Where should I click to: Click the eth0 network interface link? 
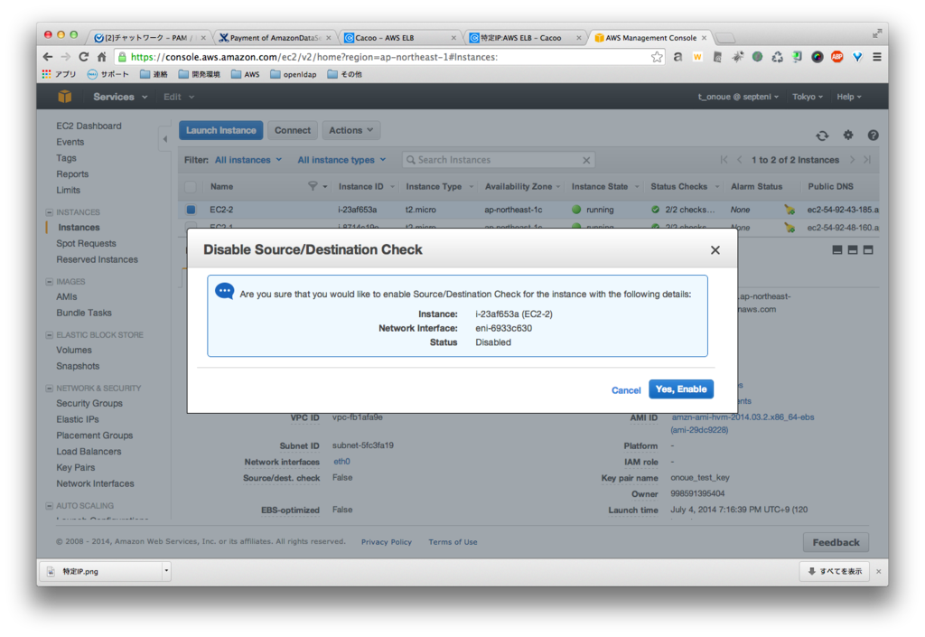pos(341,461)
